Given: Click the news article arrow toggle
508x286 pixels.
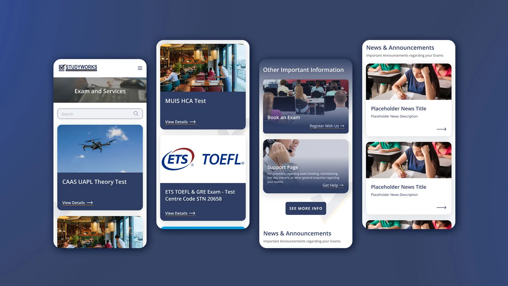Looking at the screenshot, I should [441, 129].
